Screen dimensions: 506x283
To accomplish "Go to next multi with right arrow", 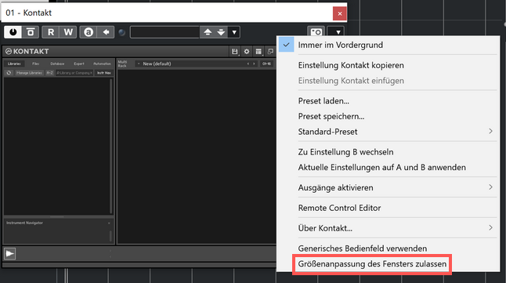I will [254, 63].
